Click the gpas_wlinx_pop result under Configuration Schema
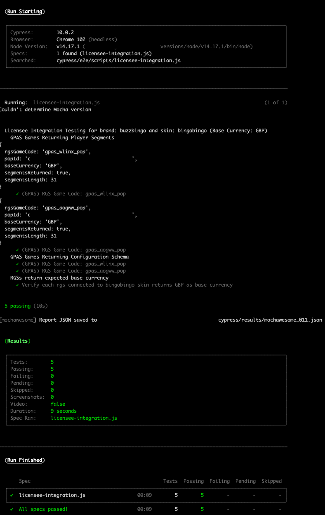This screenshot has height=515, width=325. click(x=71, y=263)
